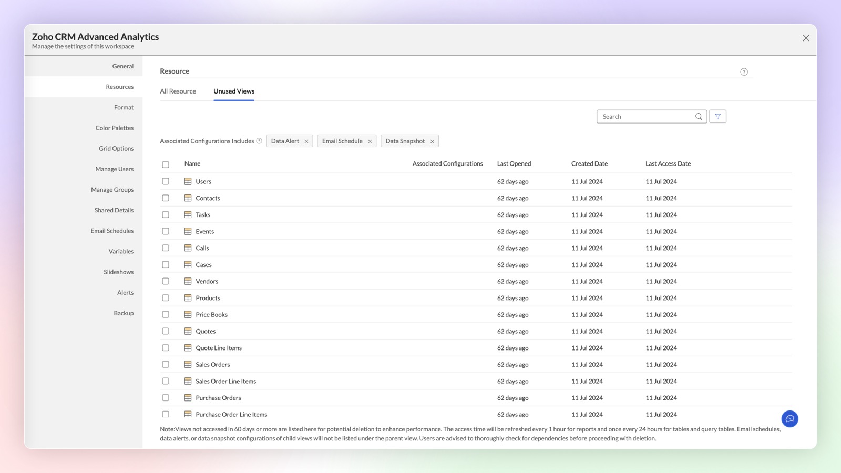
Task: Enable the Products row checkbox
Action: click(166, 298)
